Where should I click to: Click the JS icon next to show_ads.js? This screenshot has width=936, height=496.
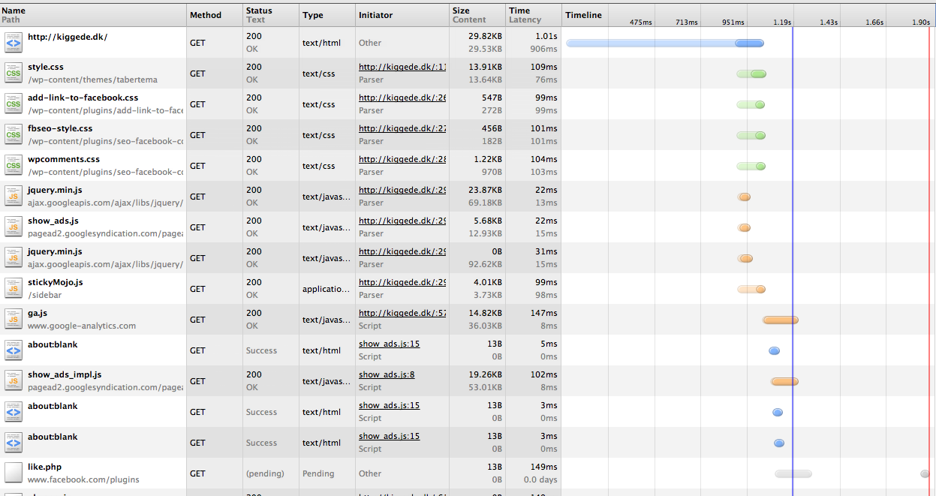[14, 227]
